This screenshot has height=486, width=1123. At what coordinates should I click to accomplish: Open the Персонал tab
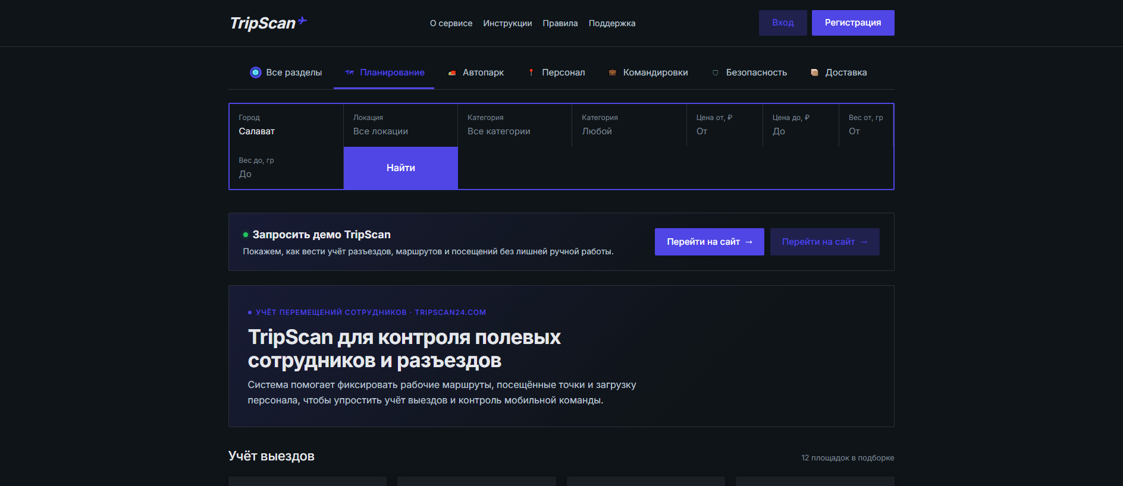click(556, 72)
